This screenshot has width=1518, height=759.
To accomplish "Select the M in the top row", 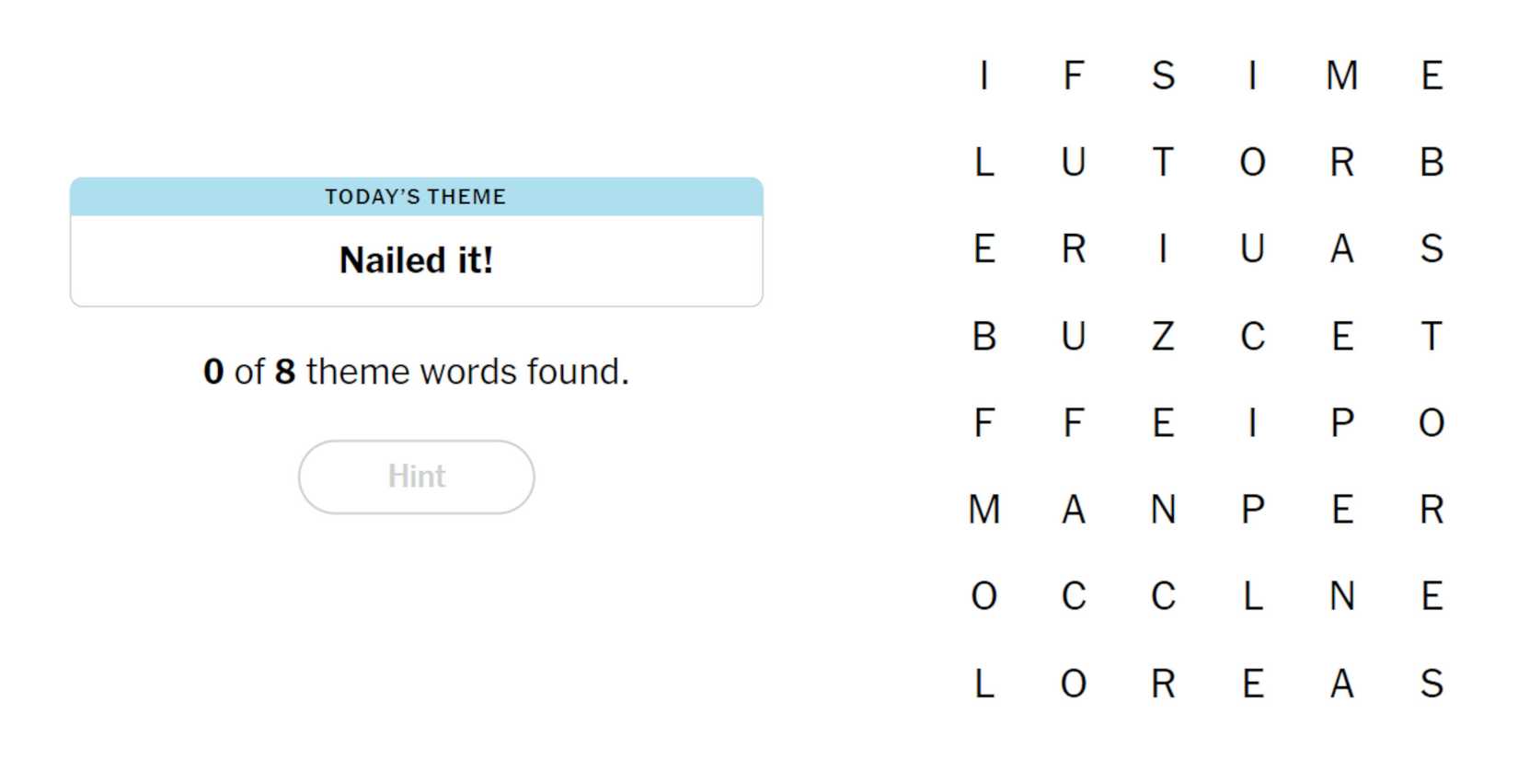I will pyautogui.click(x=1341, y=75).
